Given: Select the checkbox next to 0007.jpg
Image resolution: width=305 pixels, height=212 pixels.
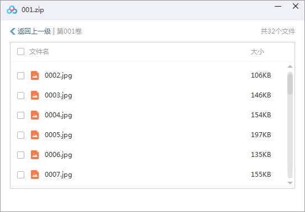Looking at the screenshot, I should (x=20, y=175).
